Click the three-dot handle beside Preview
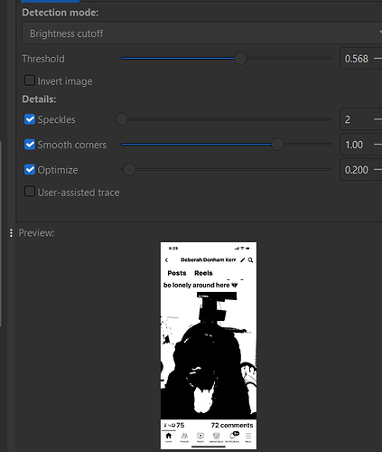Image resolution: width=382 pixels, height=452 pixels. tap(11, 232)
